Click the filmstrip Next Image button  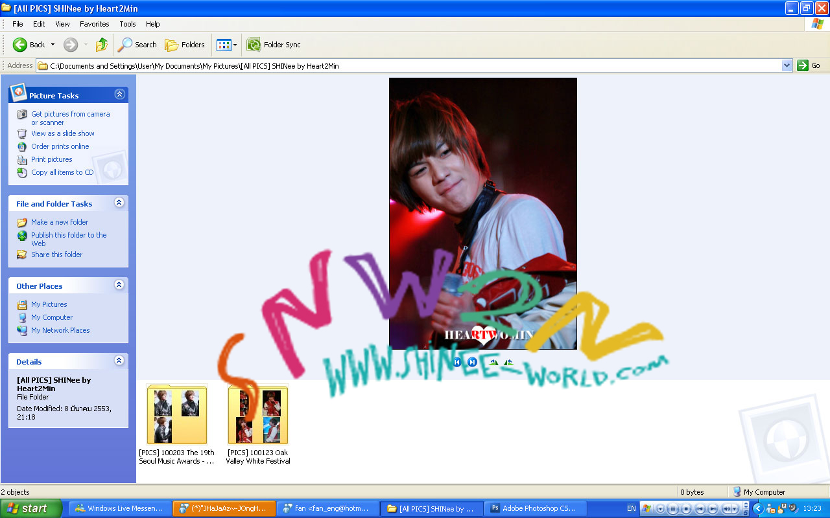tap(472, 362)
